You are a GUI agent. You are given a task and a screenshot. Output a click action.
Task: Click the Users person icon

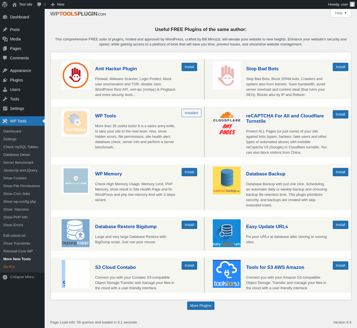click(5, 90)
